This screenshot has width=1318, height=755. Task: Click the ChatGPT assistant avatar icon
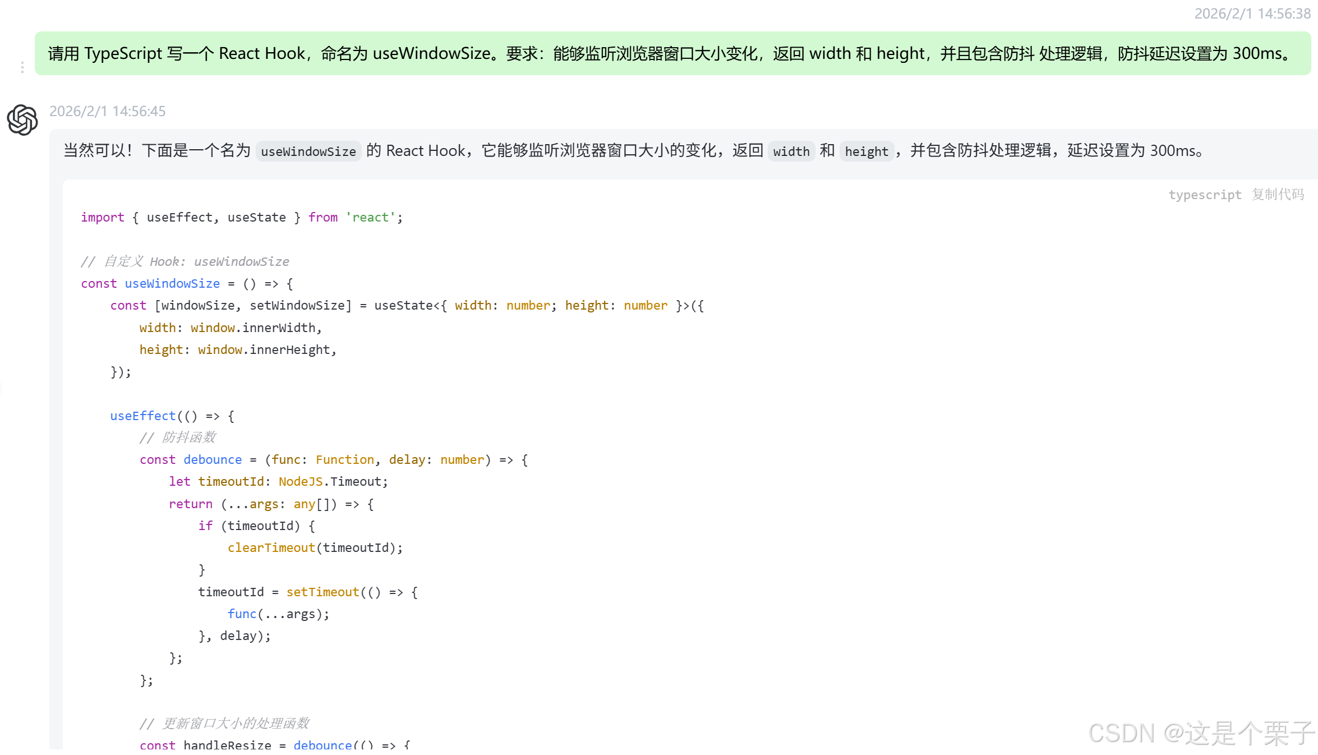[x=22, y=119]
